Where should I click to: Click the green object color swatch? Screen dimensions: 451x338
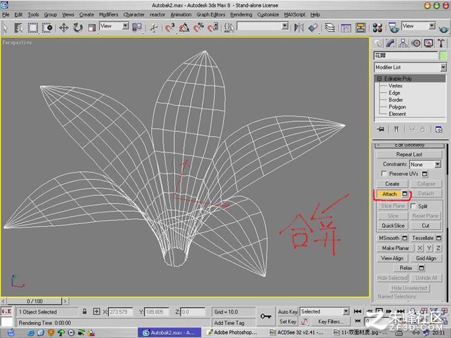[443, 56]
